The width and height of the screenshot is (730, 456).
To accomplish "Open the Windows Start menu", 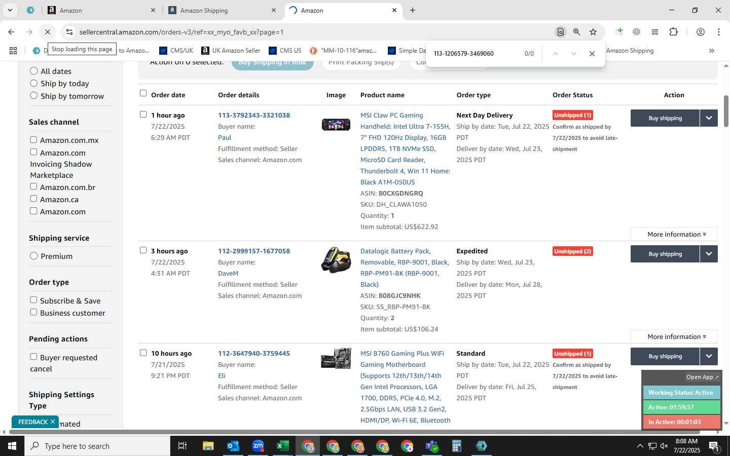I will pyautogui.click(x=12, y=446).
